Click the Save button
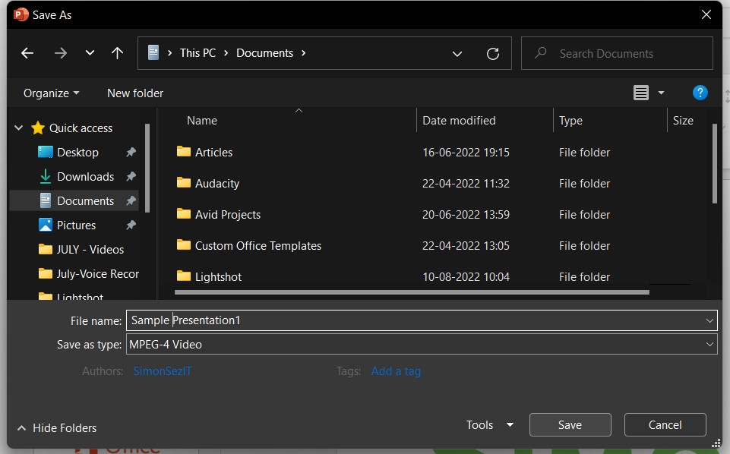This screenshot has height=454, width=730. [x=570, y=424]
